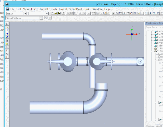This screenshot has height=127, width=163.
Task: Switch to the Space tab
Action: (x=159, y=126)
